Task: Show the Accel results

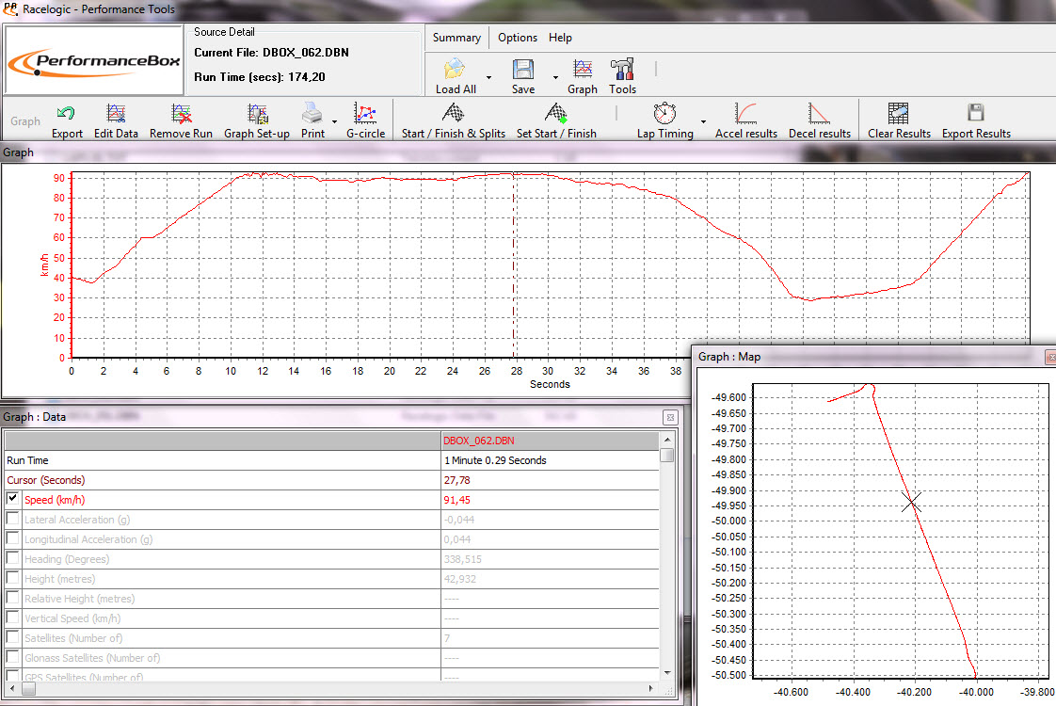Action: point(746,113)
